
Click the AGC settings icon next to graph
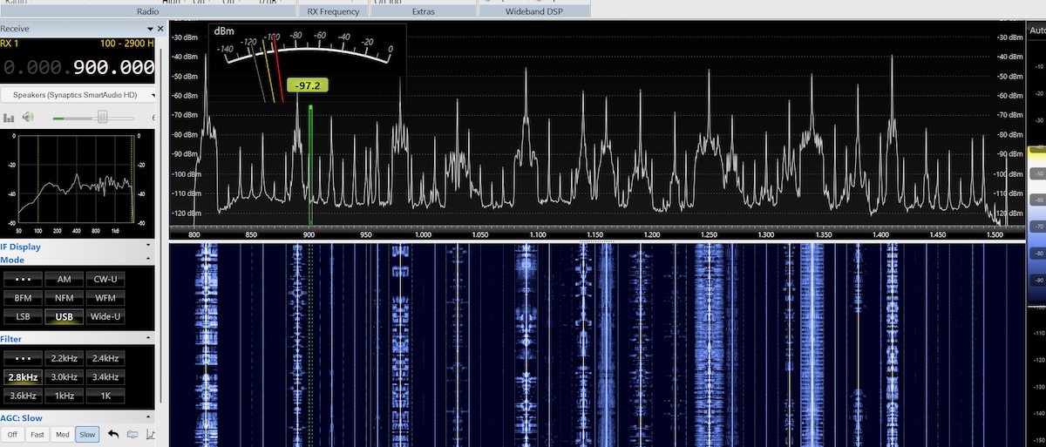pyautogui.click(x=132, y=434)
